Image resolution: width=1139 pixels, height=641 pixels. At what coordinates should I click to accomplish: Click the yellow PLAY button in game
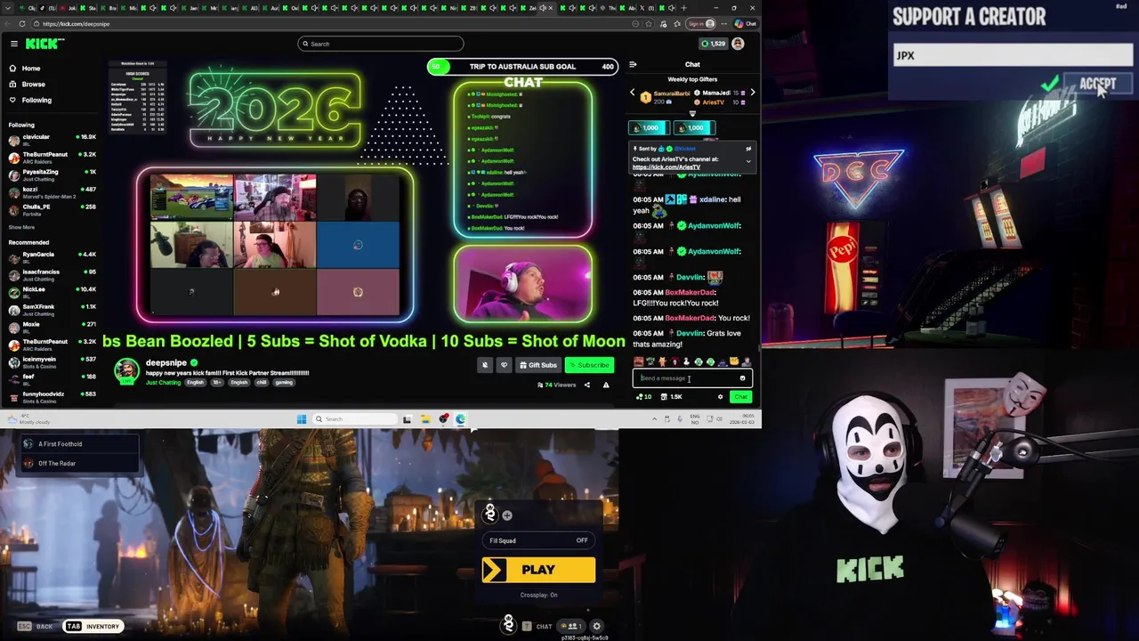pyautogui.click(x=538, y=570)
